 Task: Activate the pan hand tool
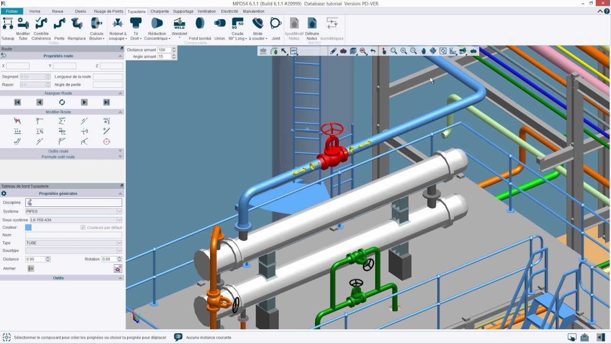(423, 51)
